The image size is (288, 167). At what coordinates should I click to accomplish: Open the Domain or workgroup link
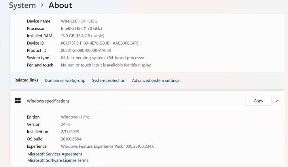coord(65,81)
